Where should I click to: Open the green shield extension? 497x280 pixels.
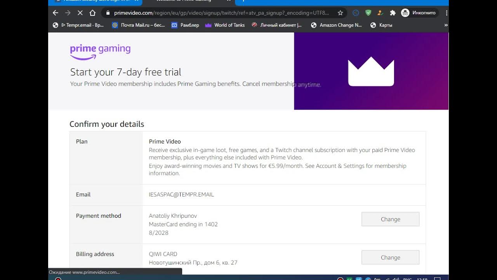pos(368,13)
